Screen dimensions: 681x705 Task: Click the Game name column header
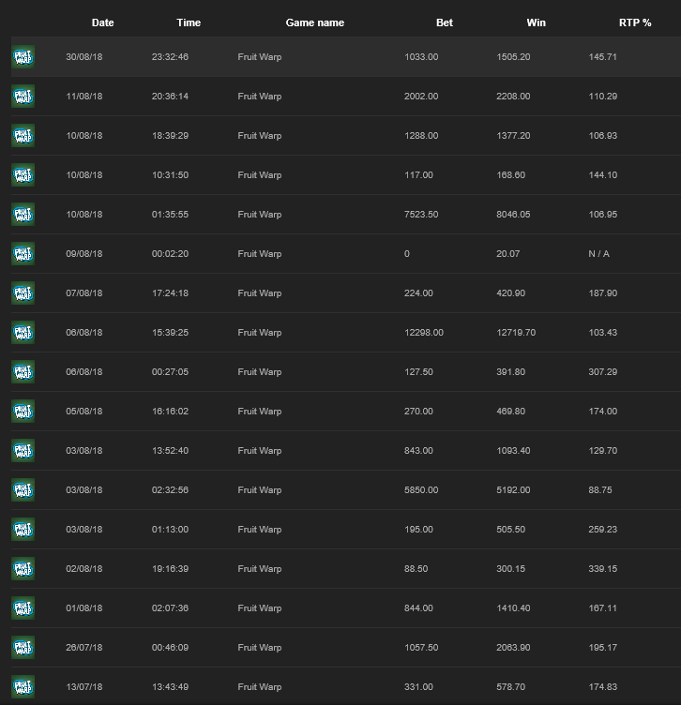(x=315, y=22)
